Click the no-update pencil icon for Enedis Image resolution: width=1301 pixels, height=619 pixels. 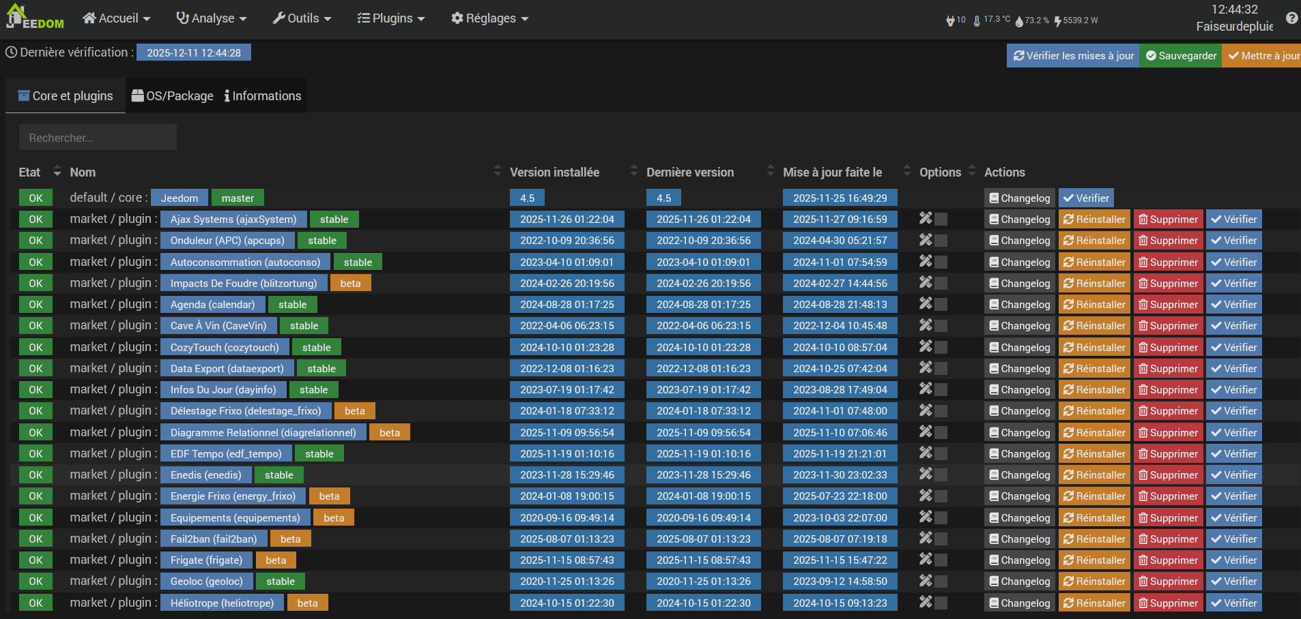[x=925, y=474]
